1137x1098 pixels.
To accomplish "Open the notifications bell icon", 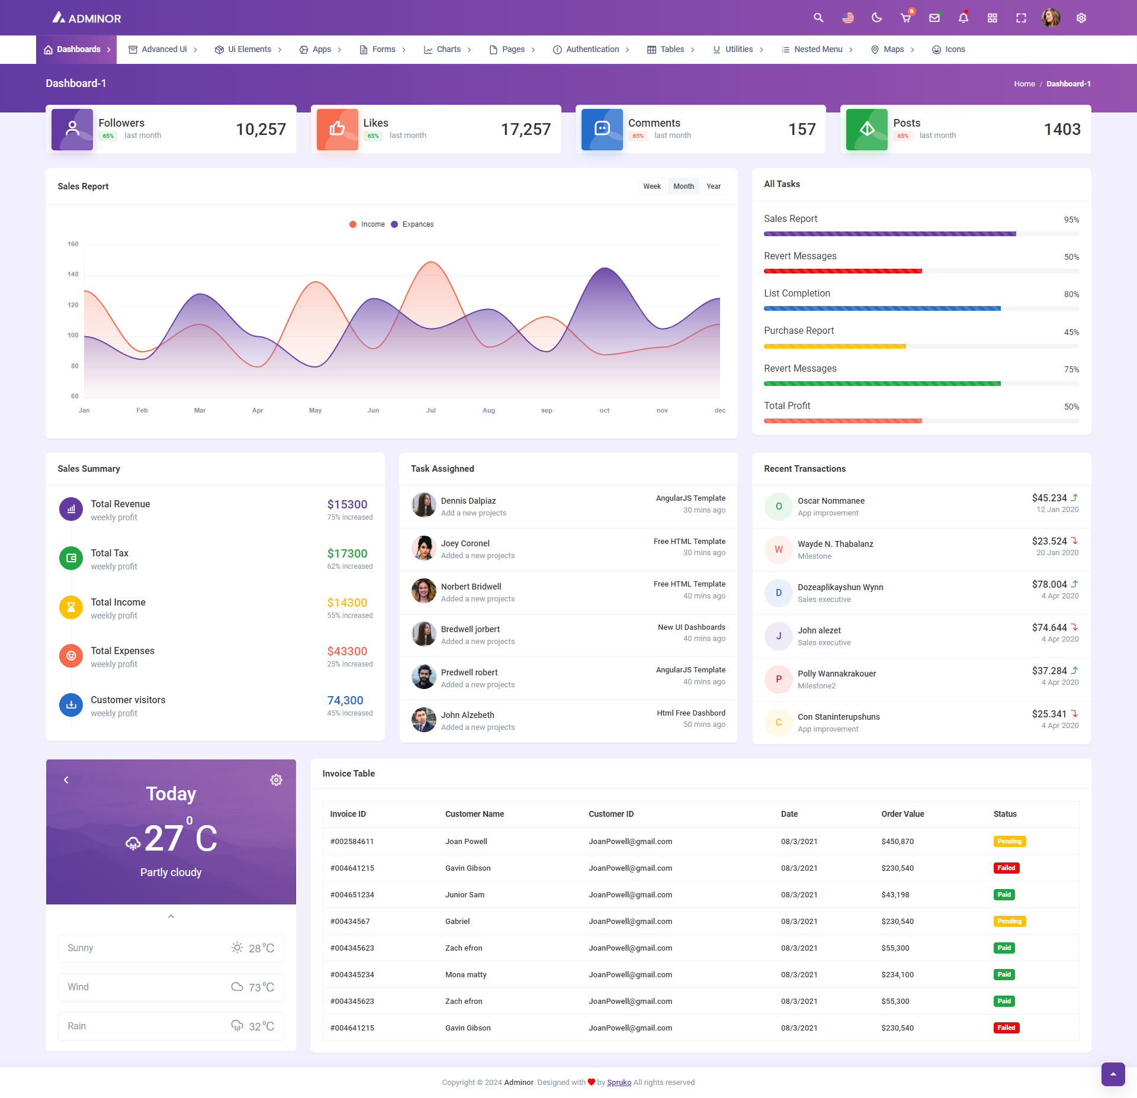I will tap(963, 18).
